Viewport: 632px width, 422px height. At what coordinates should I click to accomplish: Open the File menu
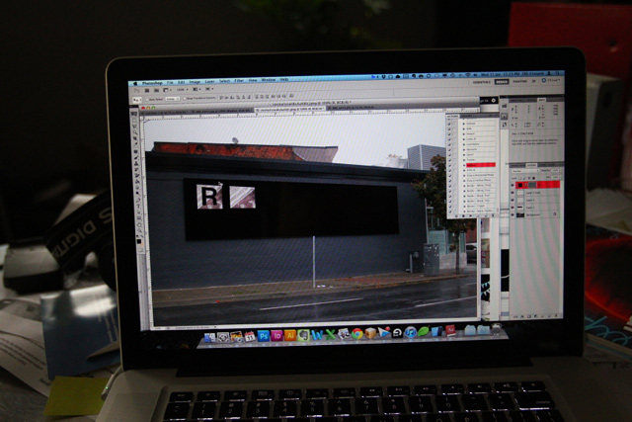click(171, 81)
